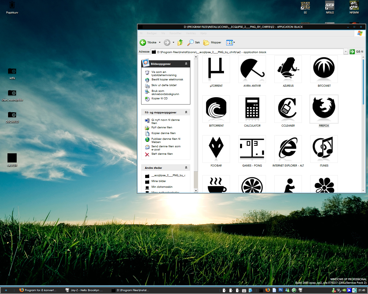Click Slett denne filen
Viewport: 368px width, 294px height.
point(162,154)
